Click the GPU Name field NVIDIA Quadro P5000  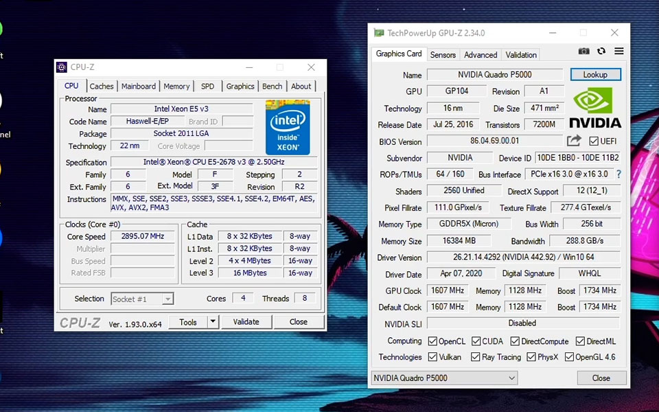click(x=495, y=74)
